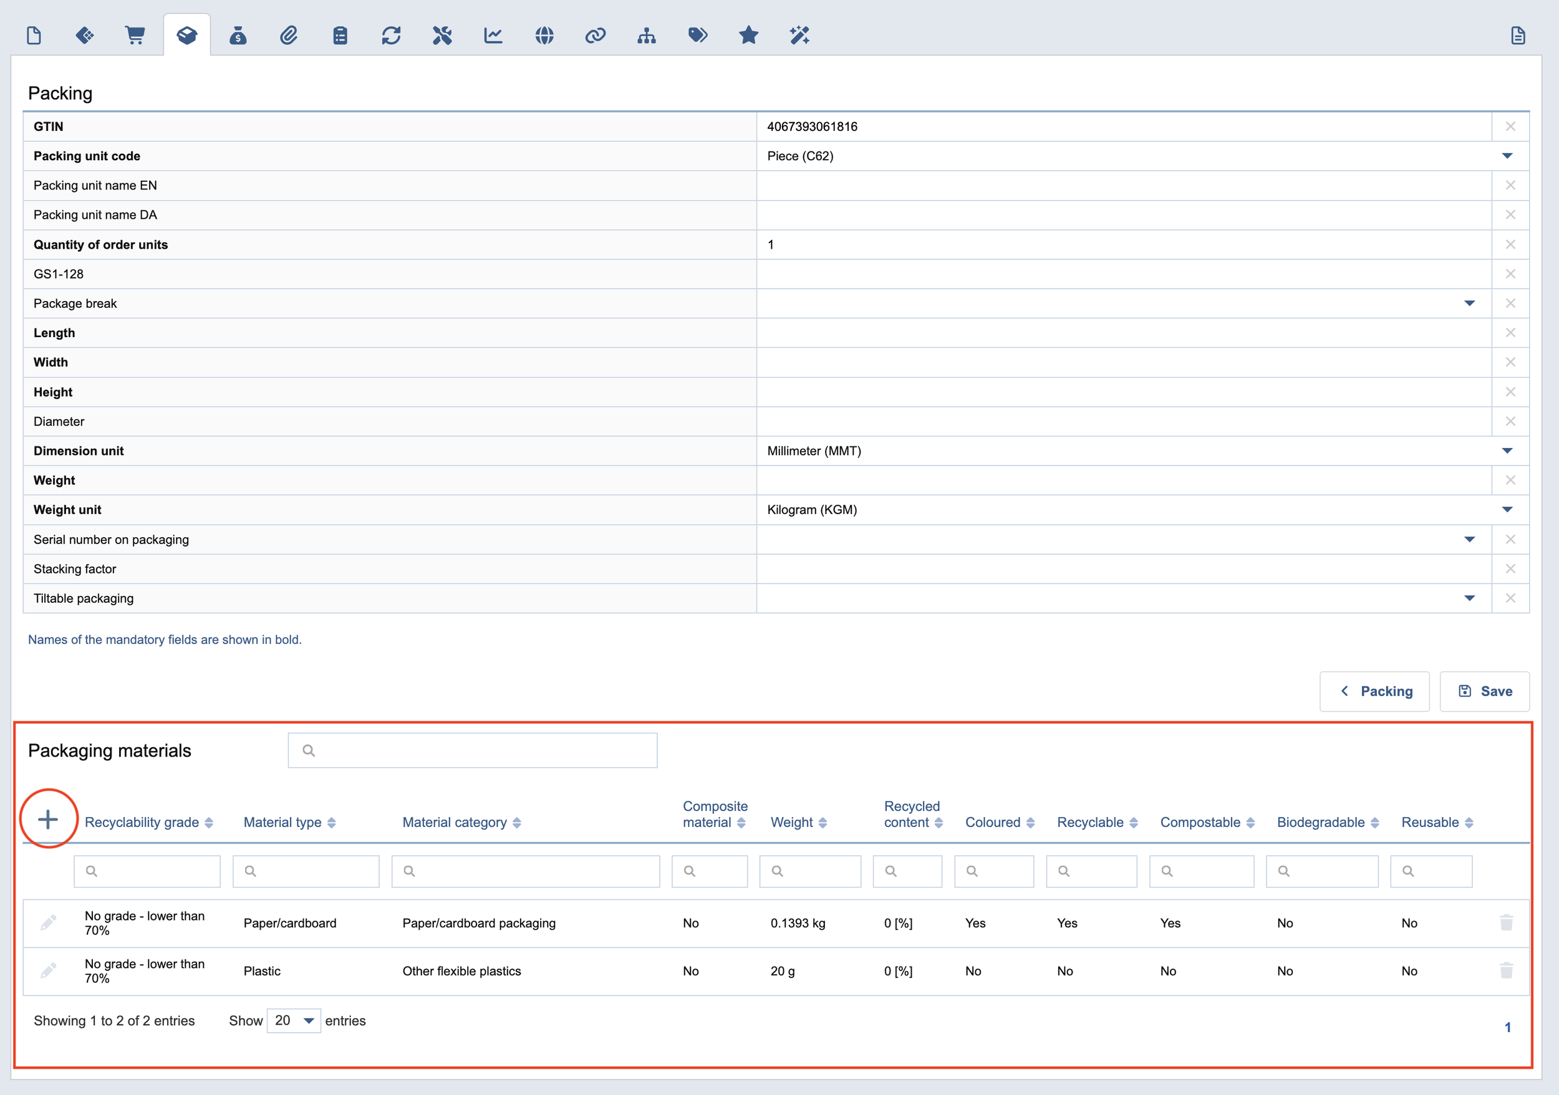
Task: Sort by Material category column
Action: [461, 822]
